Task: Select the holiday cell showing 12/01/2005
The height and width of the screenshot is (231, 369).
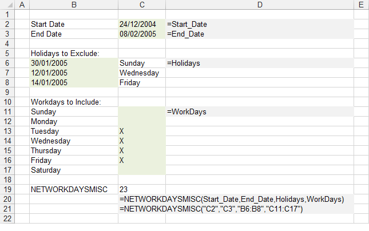Action: [x=74, y=73]
